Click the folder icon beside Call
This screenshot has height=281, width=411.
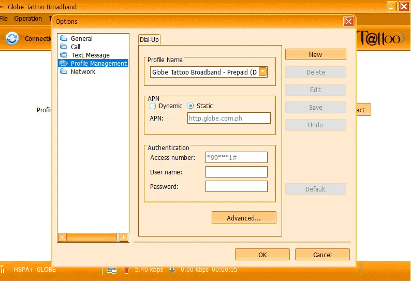pyautogui.click(x=64, y=47)
